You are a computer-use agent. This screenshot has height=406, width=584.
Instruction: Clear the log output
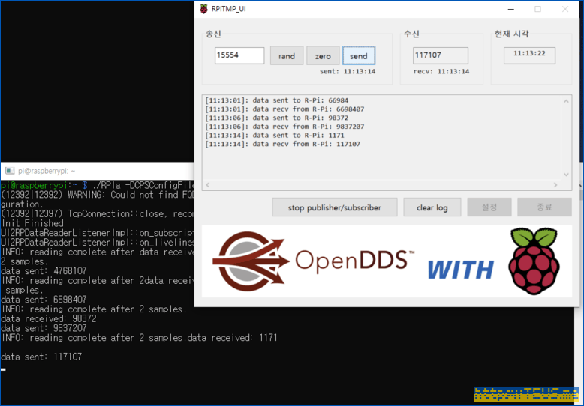tap(432, 207)
